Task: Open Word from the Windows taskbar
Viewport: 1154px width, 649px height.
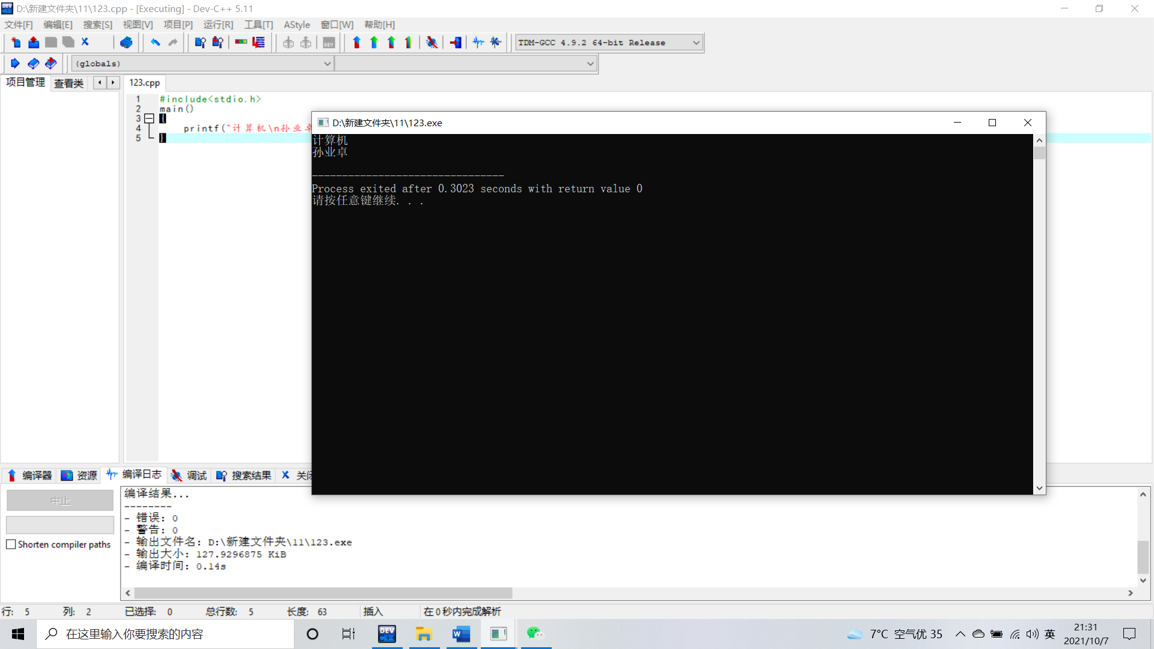Action: point(461,634)
